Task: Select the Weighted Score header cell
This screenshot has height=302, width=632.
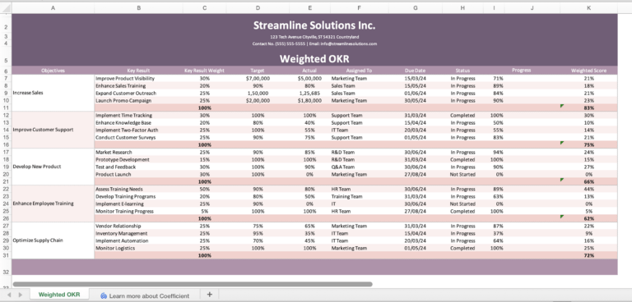Action: pos(588,71)
